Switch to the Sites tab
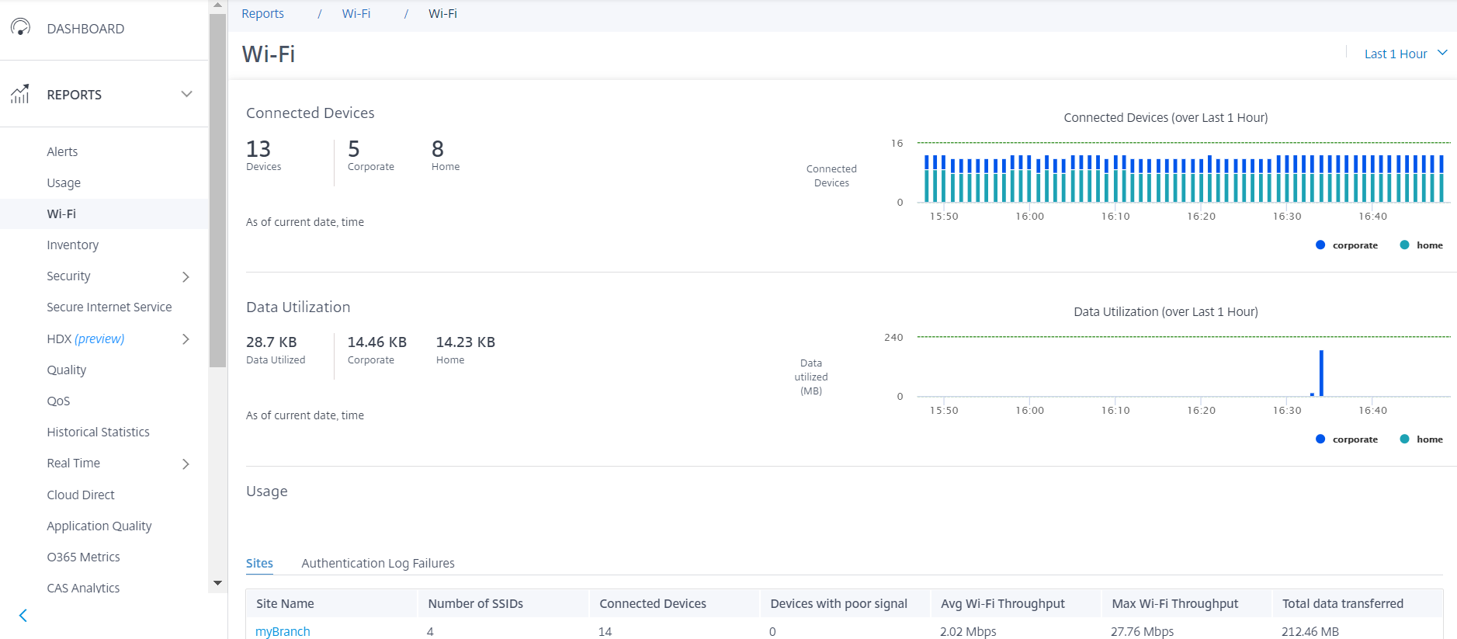The height and width of the screenshot is (639, 1457). 259,563
